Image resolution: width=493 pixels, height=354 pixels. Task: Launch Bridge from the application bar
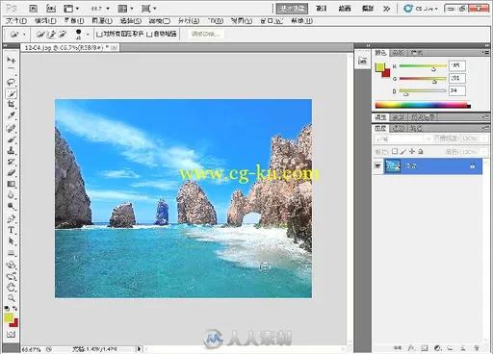(x=34, y=9)
